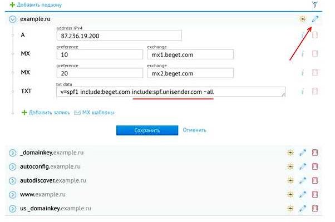This screenshot has width=335, height=222.
Task: Click the autodiscover.example.ru name
Action: click(53, 180)
